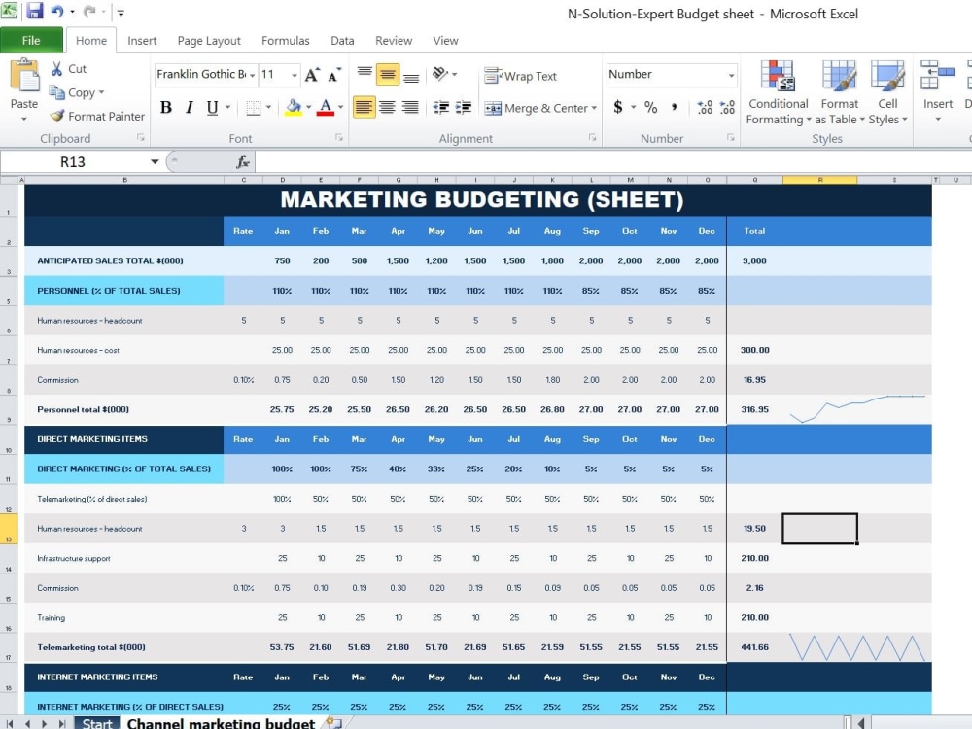Click Decrease Decimal icon

coord(727,107)
